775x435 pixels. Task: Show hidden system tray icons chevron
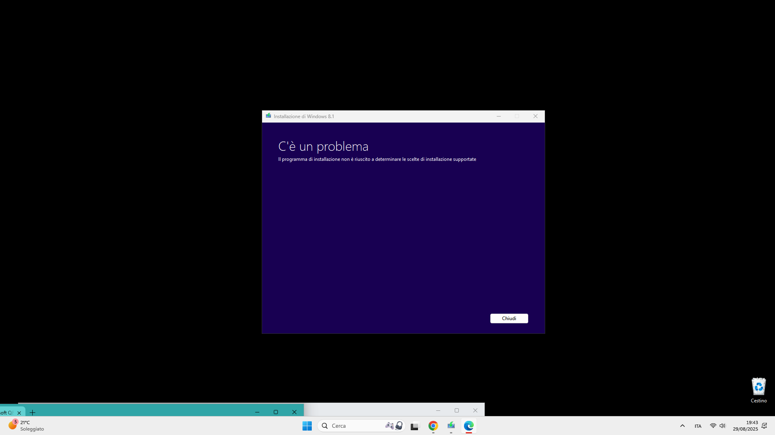pyautogui.click(x=683, y=426)
